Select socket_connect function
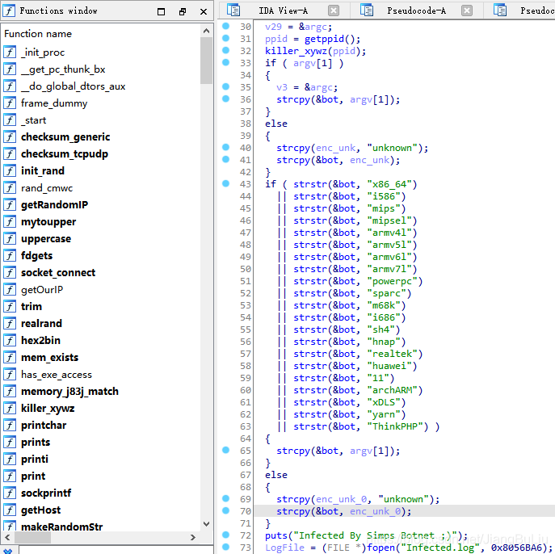Image resolution: width=555 pixels, height=554 pixels. pyautogui.click(x=58, y=273)
